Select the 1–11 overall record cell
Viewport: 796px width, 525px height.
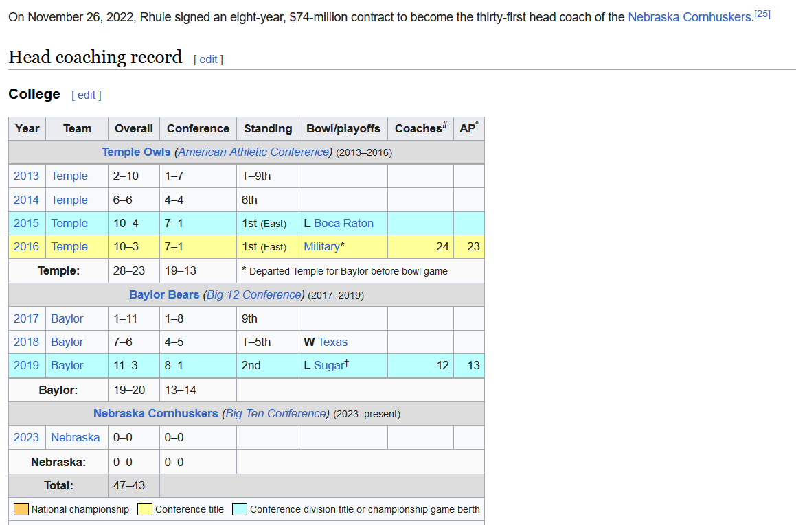(133, 318)
